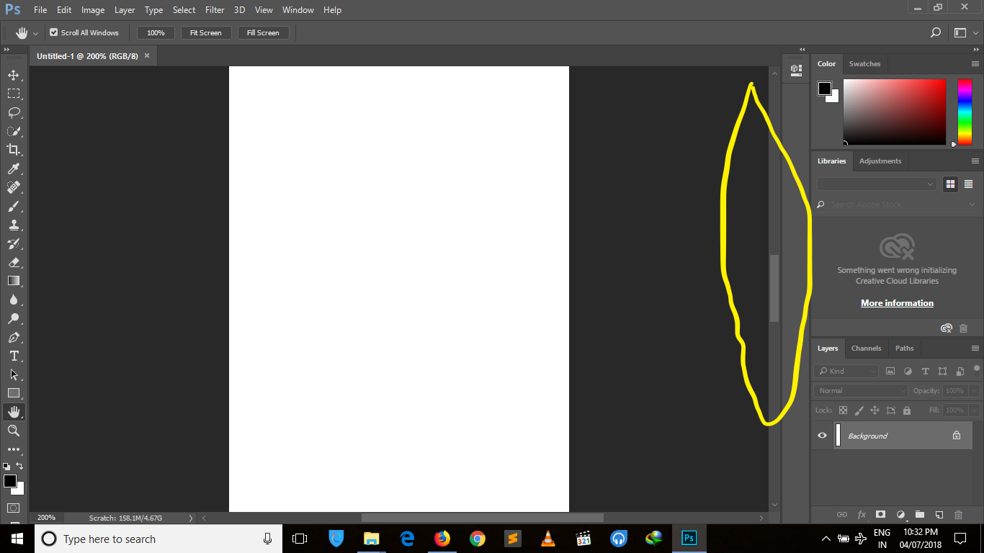Open the Create new layer icon
The image size is (984, 553).
click(x=939, y=514)
